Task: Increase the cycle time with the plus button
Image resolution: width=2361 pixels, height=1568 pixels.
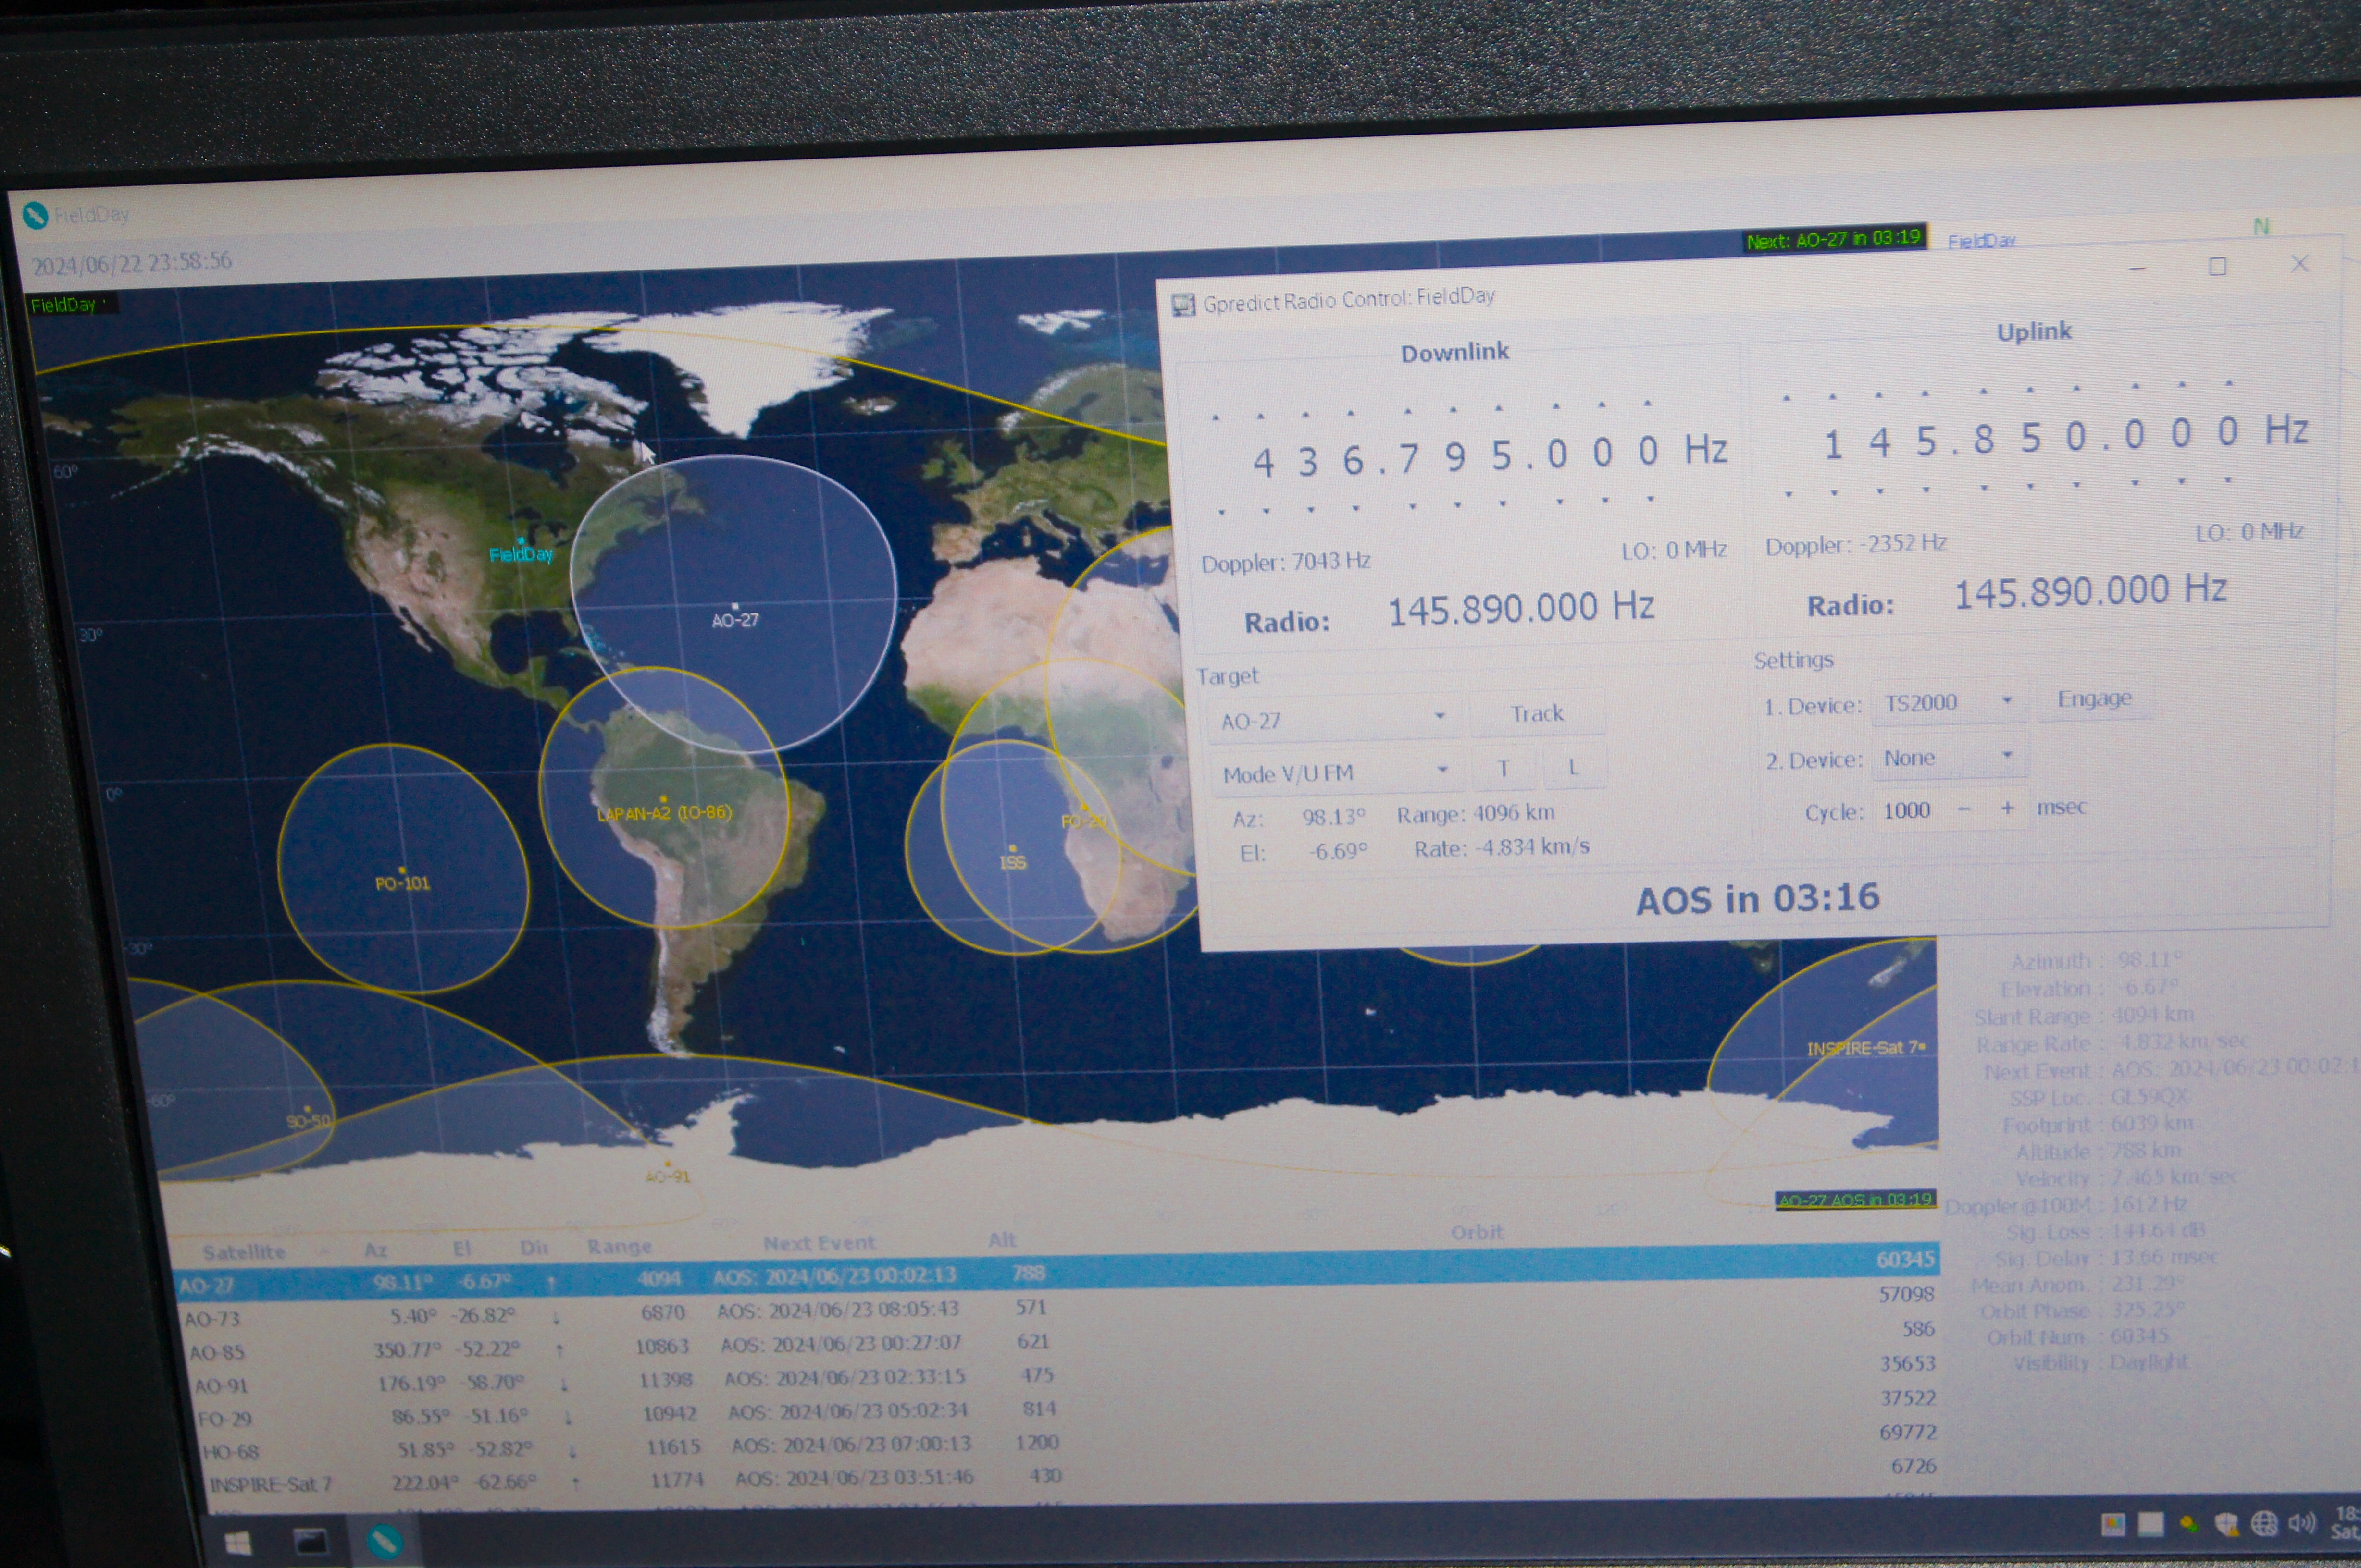Action: (2007, 807)
